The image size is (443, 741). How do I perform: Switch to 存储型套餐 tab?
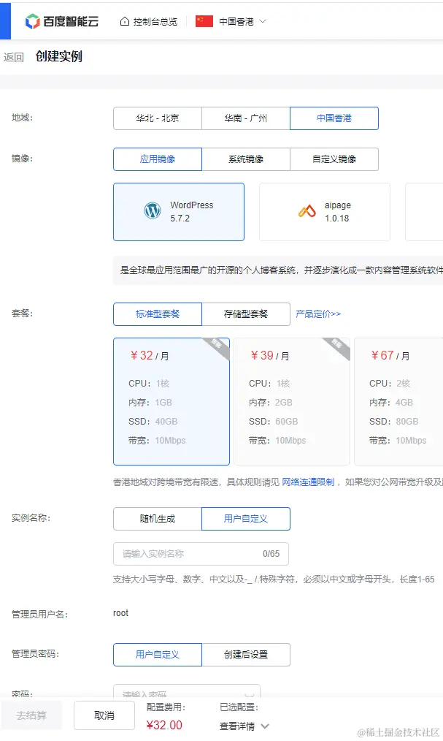coord(246,314)
